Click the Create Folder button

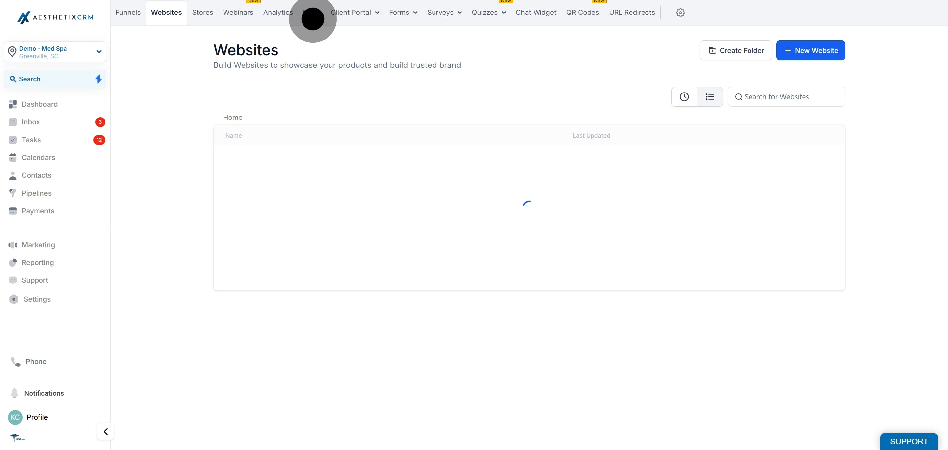735,50
